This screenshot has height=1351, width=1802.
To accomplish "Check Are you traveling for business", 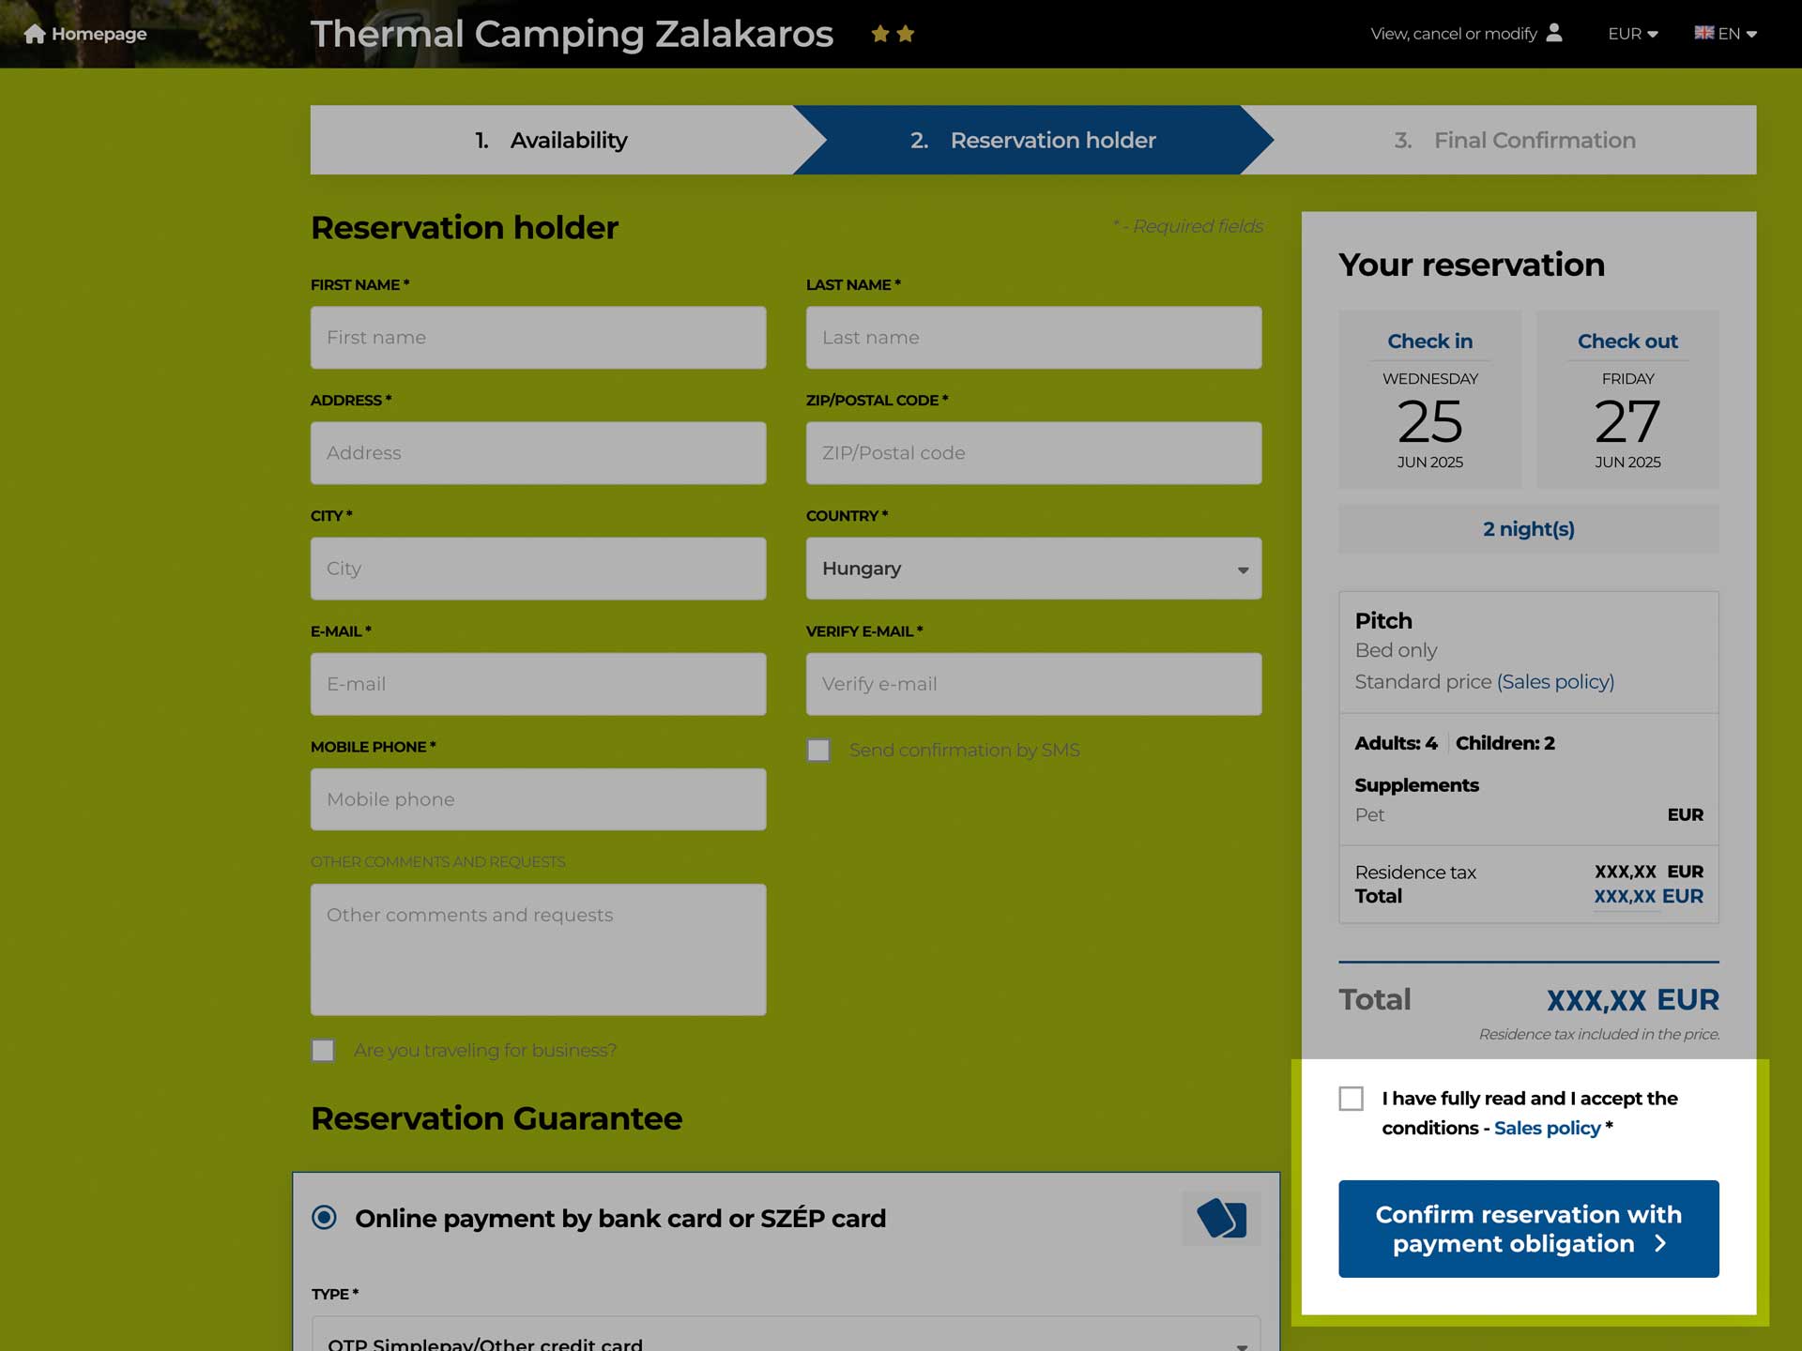I will tap(323, 1051).
